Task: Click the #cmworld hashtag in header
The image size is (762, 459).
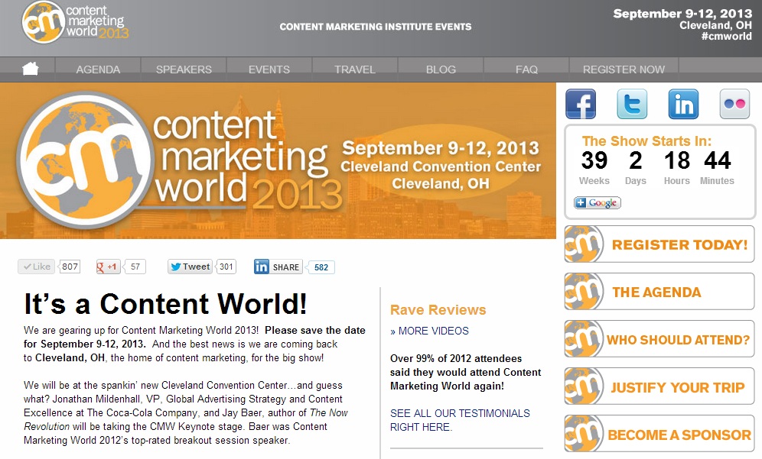Action: click(727, 37)
